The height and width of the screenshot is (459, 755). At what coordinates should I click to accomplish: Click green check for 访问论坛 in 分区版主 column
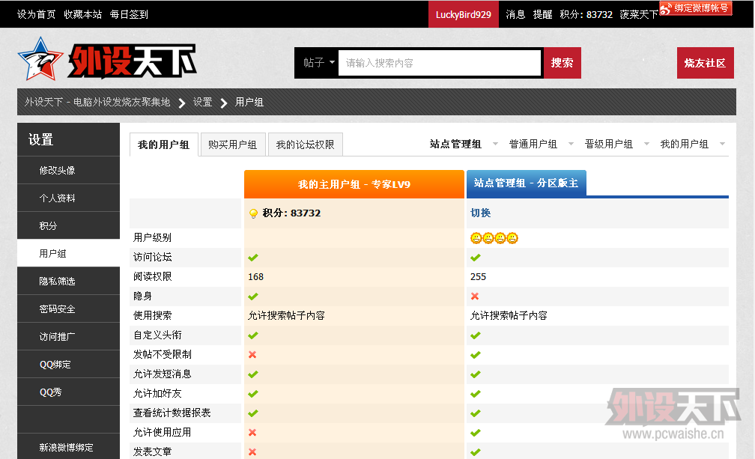pos(476,258)
